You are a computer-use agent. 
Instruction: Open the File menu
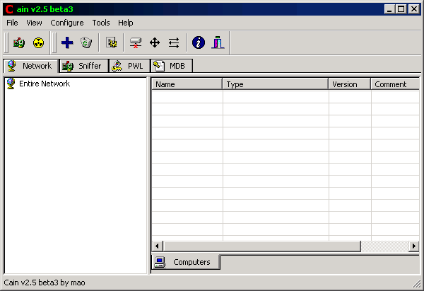click(x=12, y=23)
